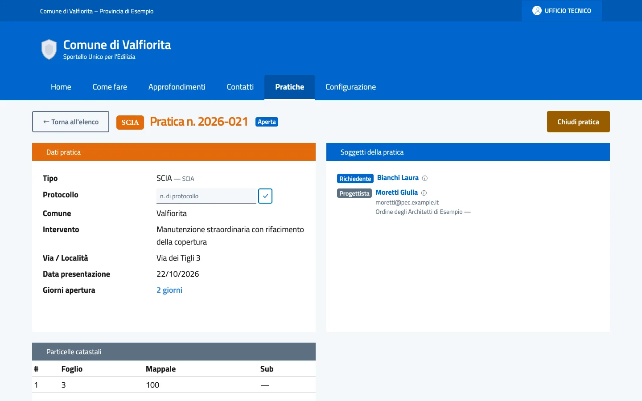Image resolution: width=642 pixels, height=401 pixels.
Task: Focus the n. di protocollo input field
Action: coord(206,196)
